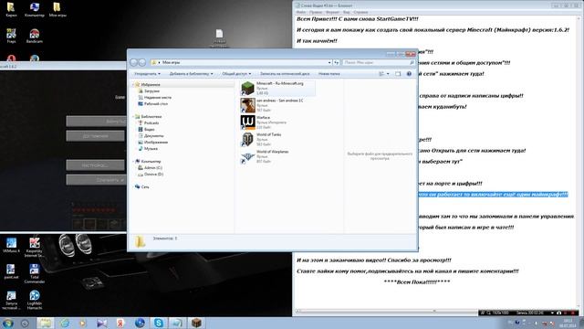
Task: Open paint.net desktop shortcut
Action: pos(11,271)
